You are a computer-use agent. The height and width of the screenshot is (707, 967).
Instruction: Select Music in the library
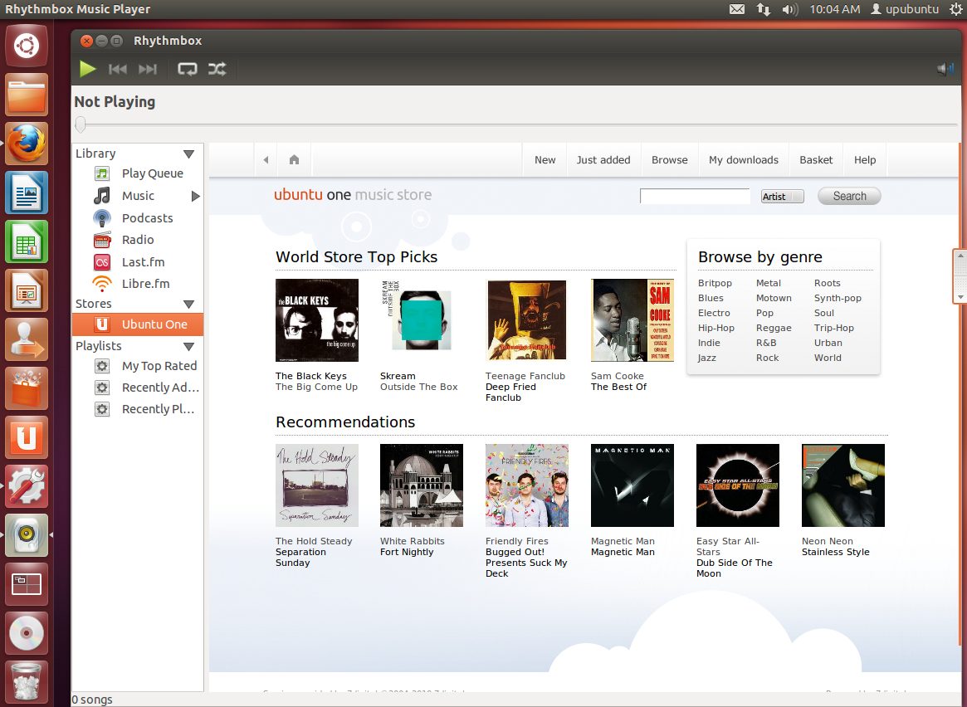coord(138,196)
